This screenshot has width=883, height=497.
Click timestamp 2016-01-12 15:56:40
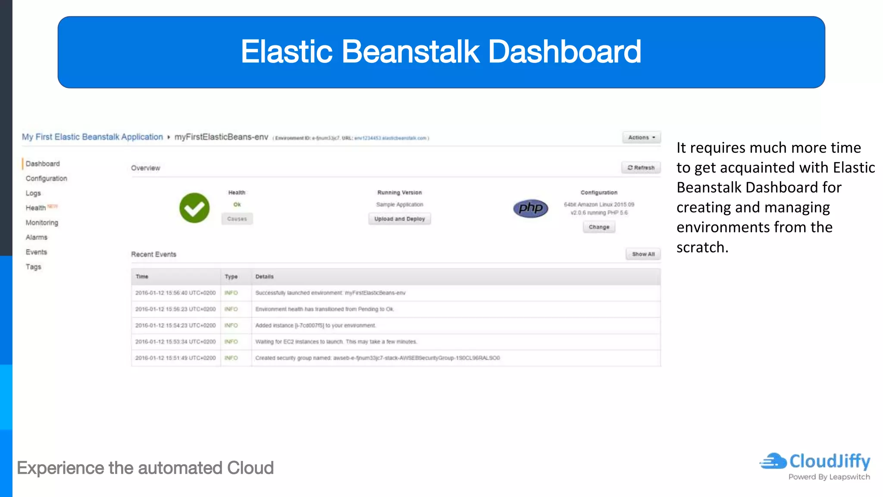point(175,293)
